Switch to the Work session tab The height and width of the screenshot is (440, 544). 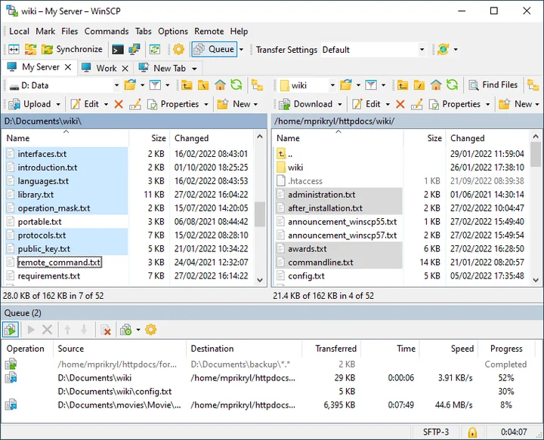tap(106, 68)
